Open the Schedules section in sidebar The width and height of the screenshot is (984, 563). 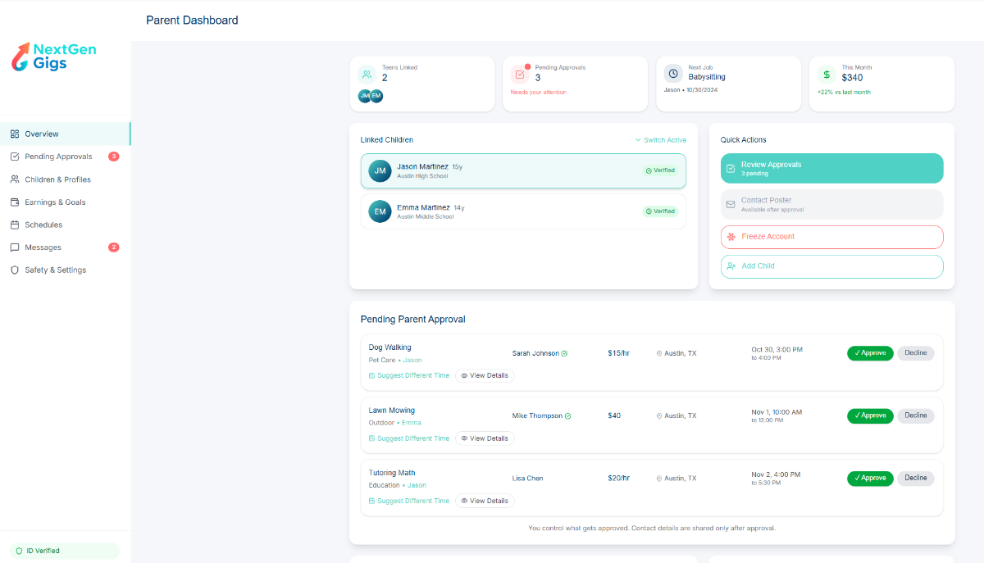[16, 224]
